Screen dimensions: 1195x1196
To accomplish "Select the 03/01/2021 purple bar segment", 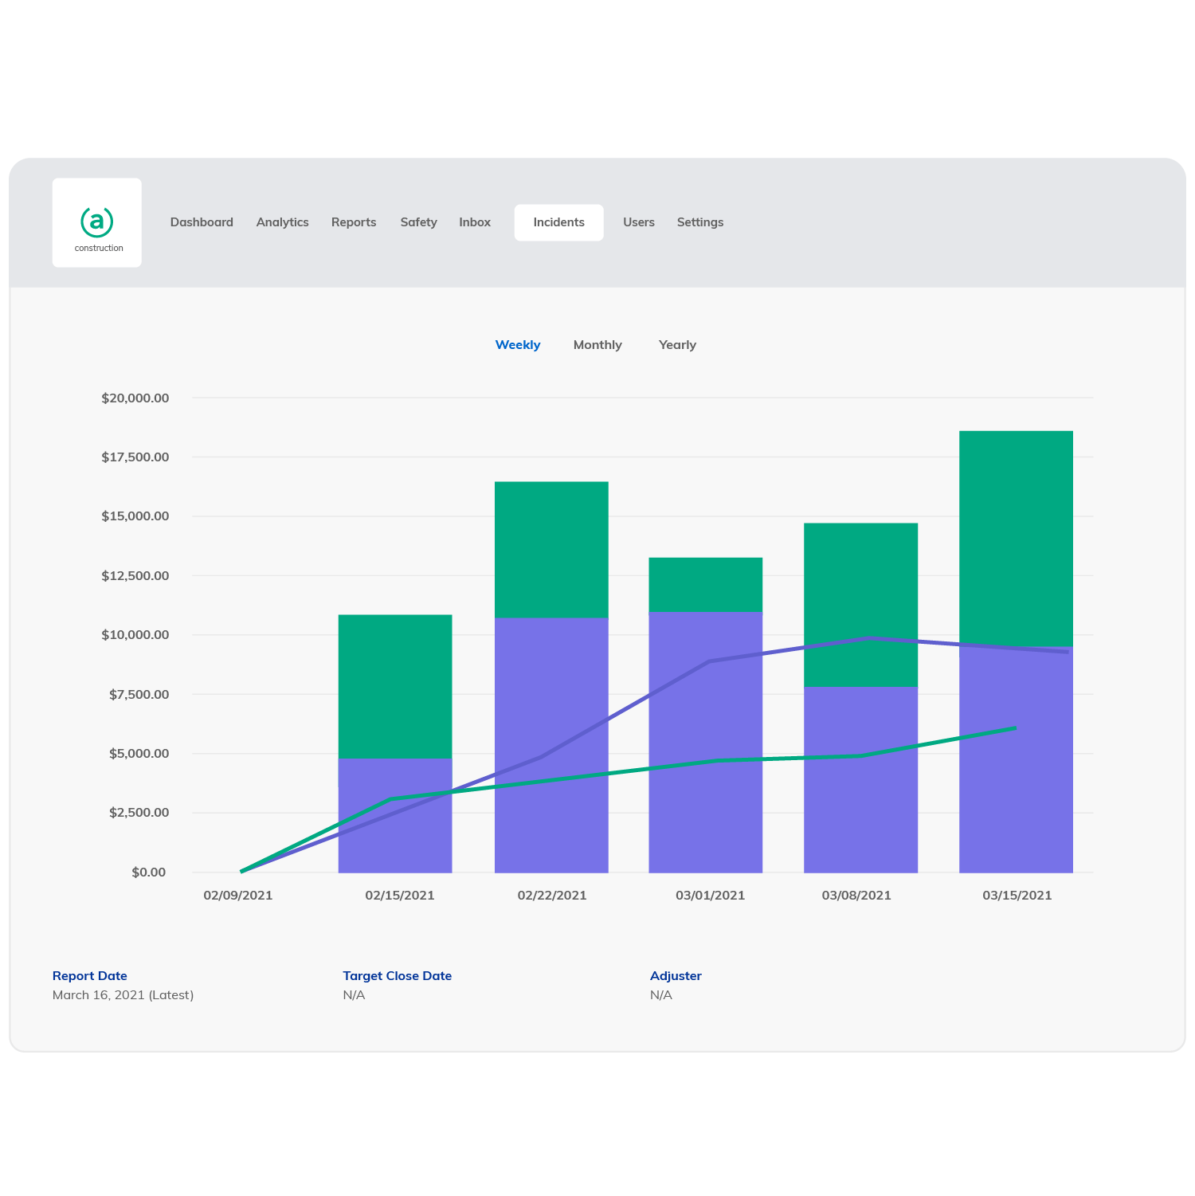I will click(706, 742).
